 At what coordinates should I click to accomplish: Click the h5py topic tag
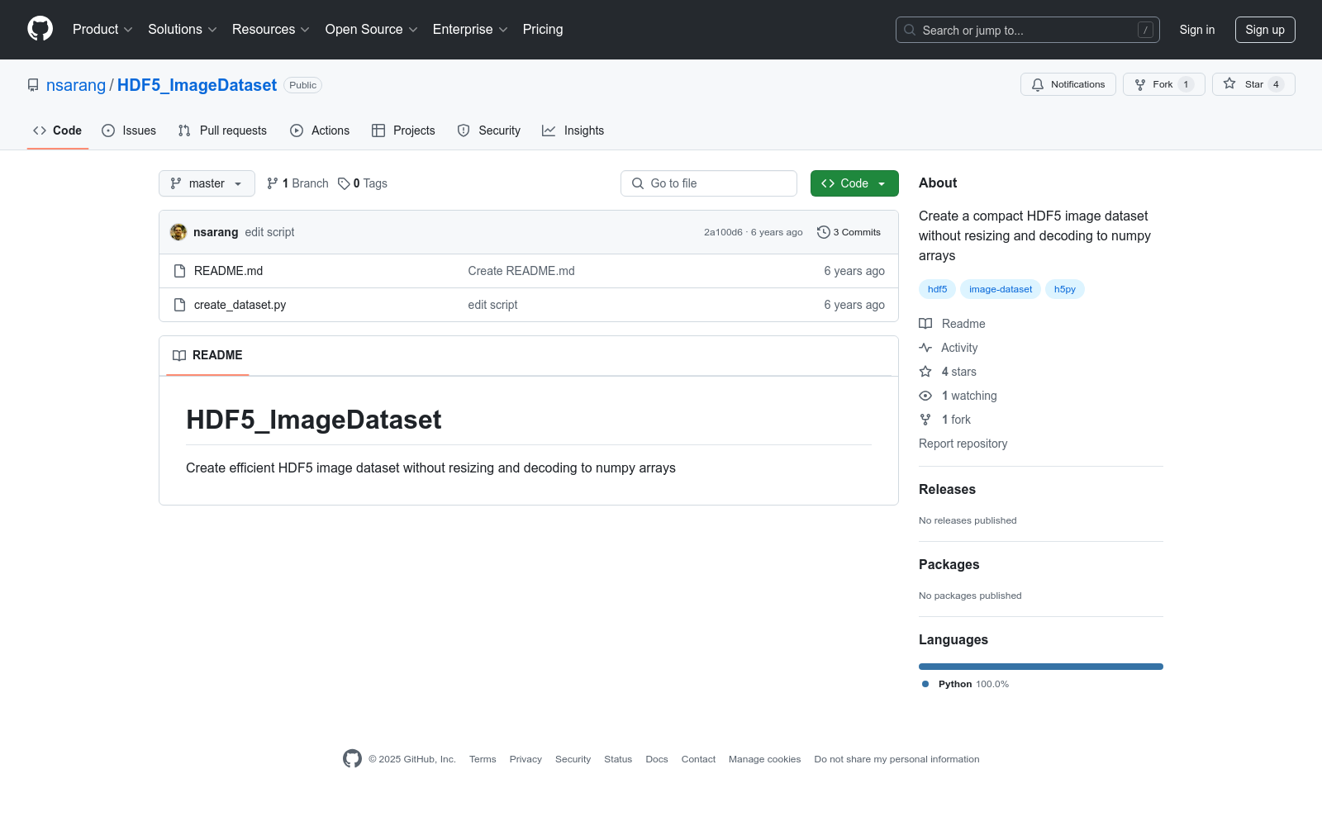coord(1064,289)
